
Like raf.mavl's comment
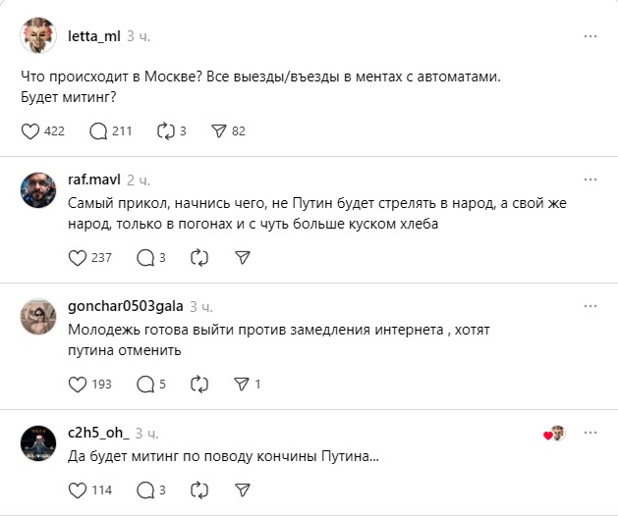point(80,257)
